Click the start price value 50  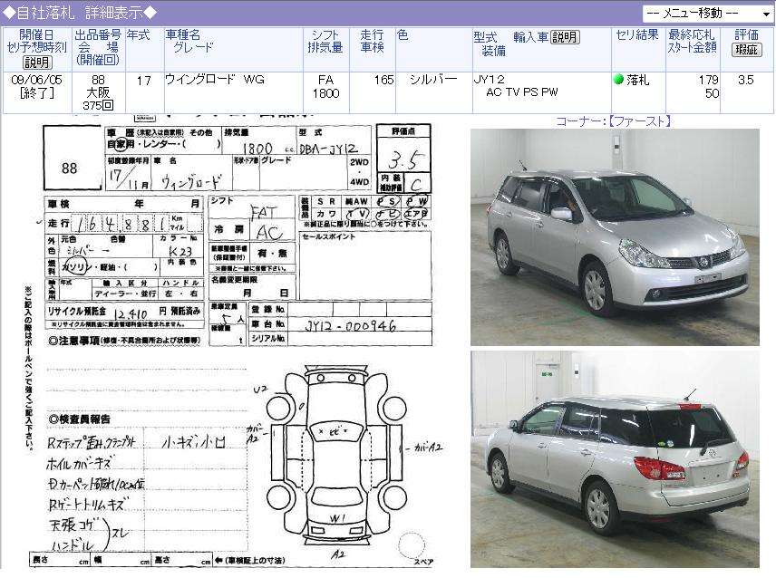coord(712,93)
